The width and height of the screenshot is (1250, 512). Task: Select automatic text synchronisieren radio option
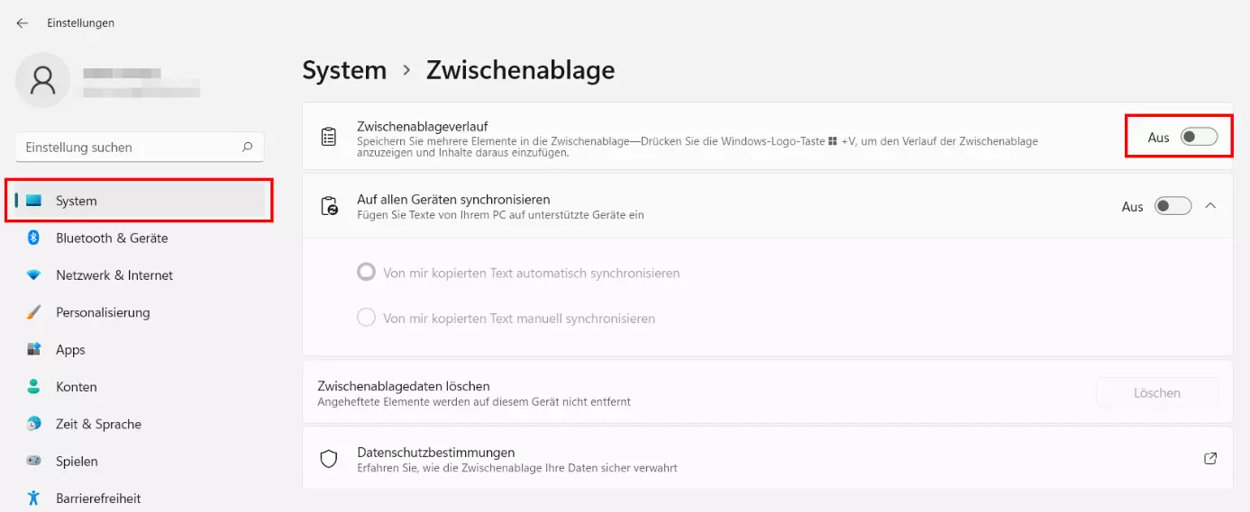[366, 272]
